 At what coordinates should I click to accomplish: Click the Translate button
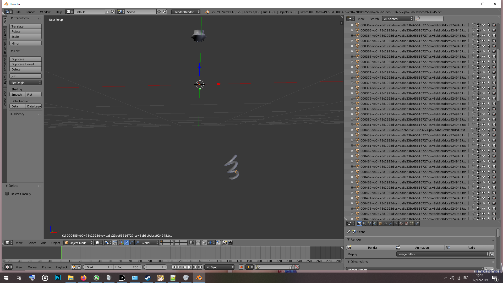point(25,26)
